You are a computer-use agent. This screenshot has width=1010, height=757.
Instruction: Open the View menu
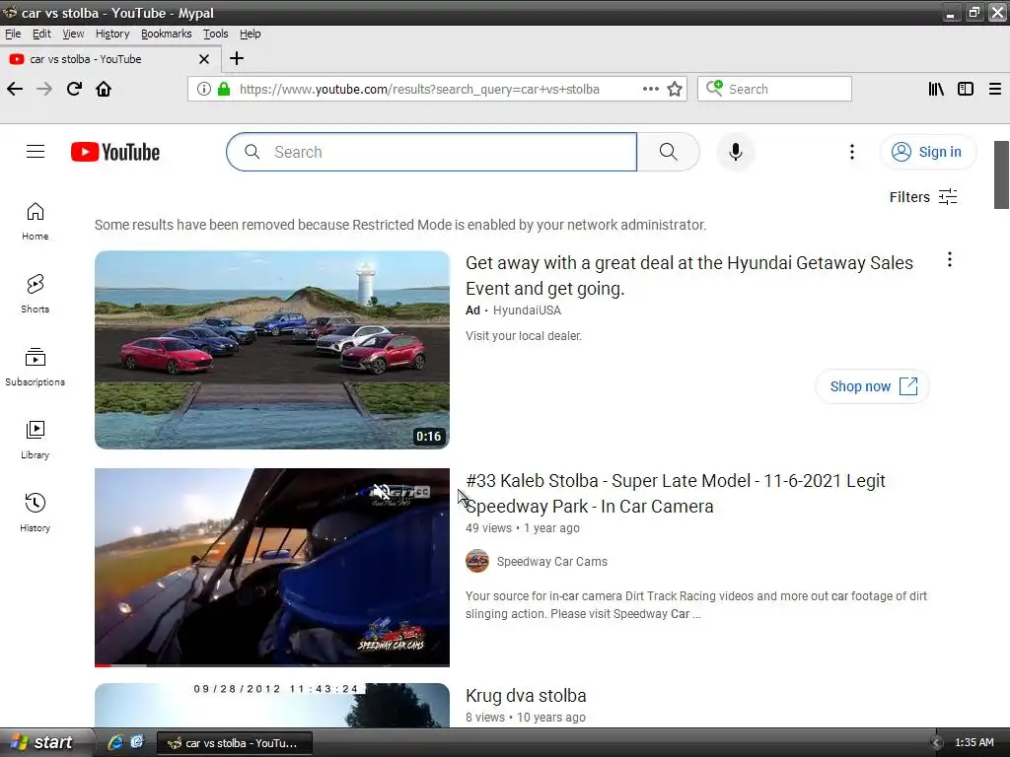73,34
